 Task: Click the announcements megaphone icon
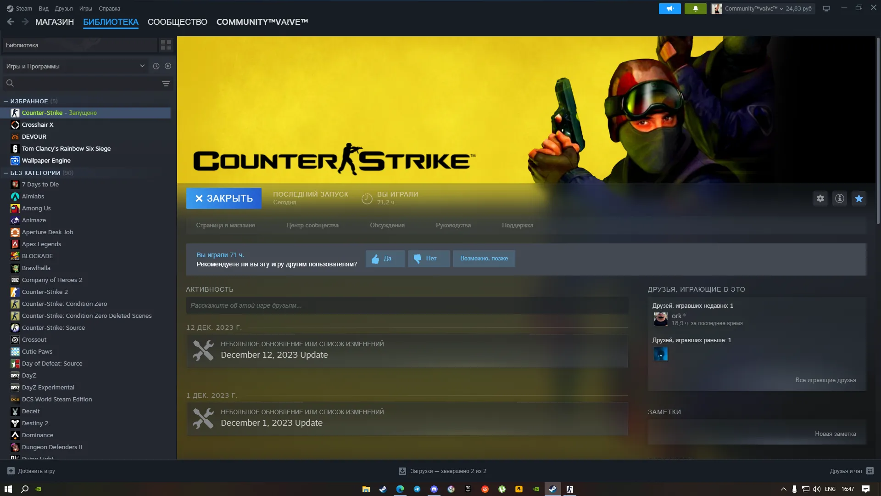point(669,8)
